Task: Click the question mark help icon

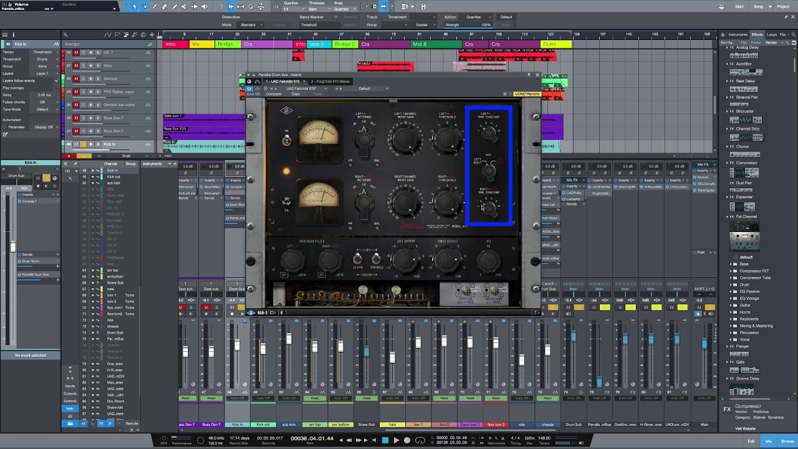Action: click(x=221, y=6)
